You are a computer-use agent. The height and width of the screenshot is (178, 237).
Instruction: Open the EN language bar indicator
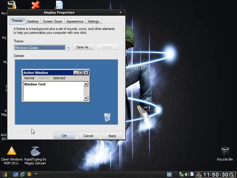tap(169, 174)
